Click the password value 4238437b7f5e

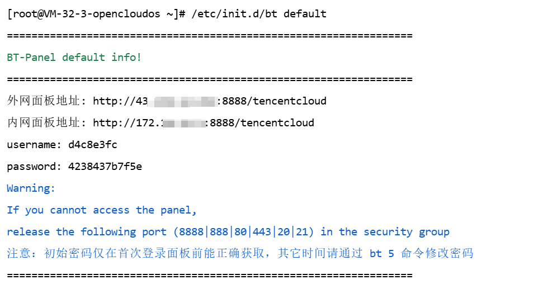click(105, 167)
